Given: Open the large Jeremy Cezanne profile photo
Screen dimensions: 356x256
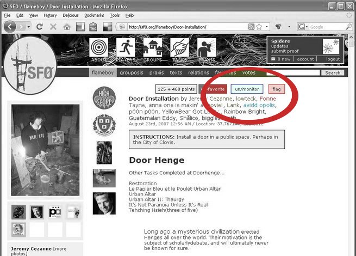Looking at the screenshot, I should pyautogui.click(x=46, y=150).
